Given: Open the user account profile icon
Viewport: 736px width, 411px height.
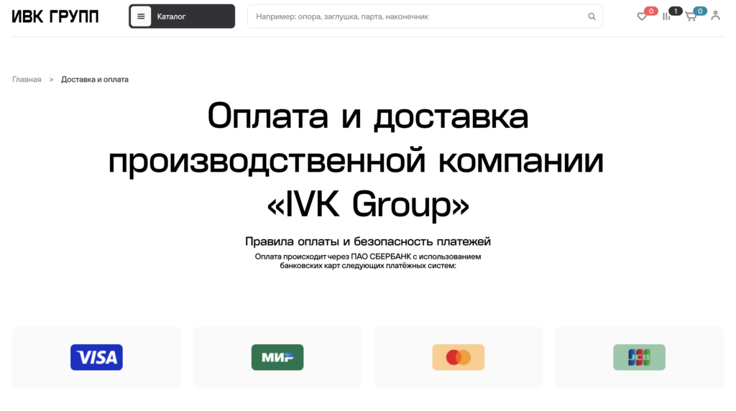Looking at the screenshot, I should pyautogui.click(x=715, y=16).
